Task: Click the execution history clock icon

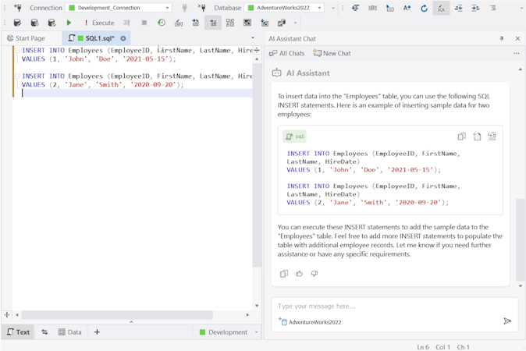Action: click(x=162, y=23)
